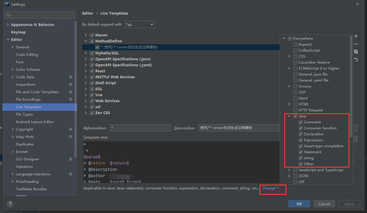Open the 'By default expand with' dropdown
Viewport: 367px width, 213px height.
(x=139, y=24)
